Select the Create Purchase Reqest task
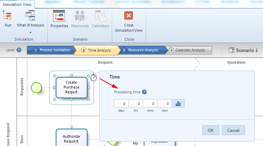The width and height of the screenshot is (263, 146). point(72,87)
